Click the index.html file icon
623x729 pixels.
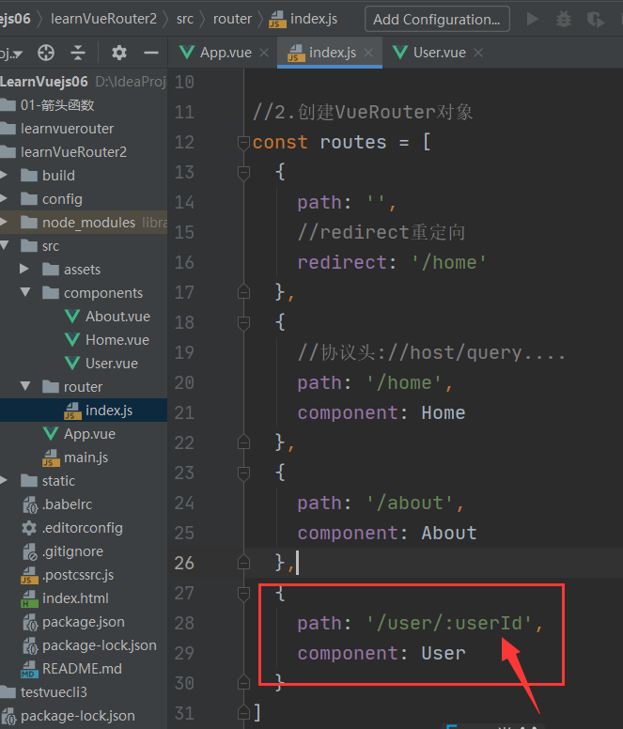pos(29,598)
